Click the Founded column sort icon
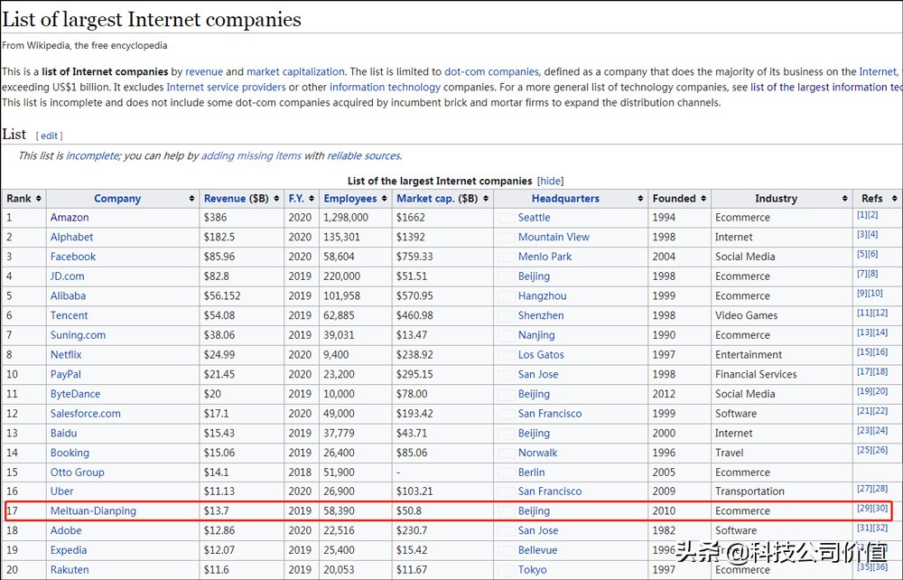The image size is (903, 580). pyautogui.click(x=703, y=199)
